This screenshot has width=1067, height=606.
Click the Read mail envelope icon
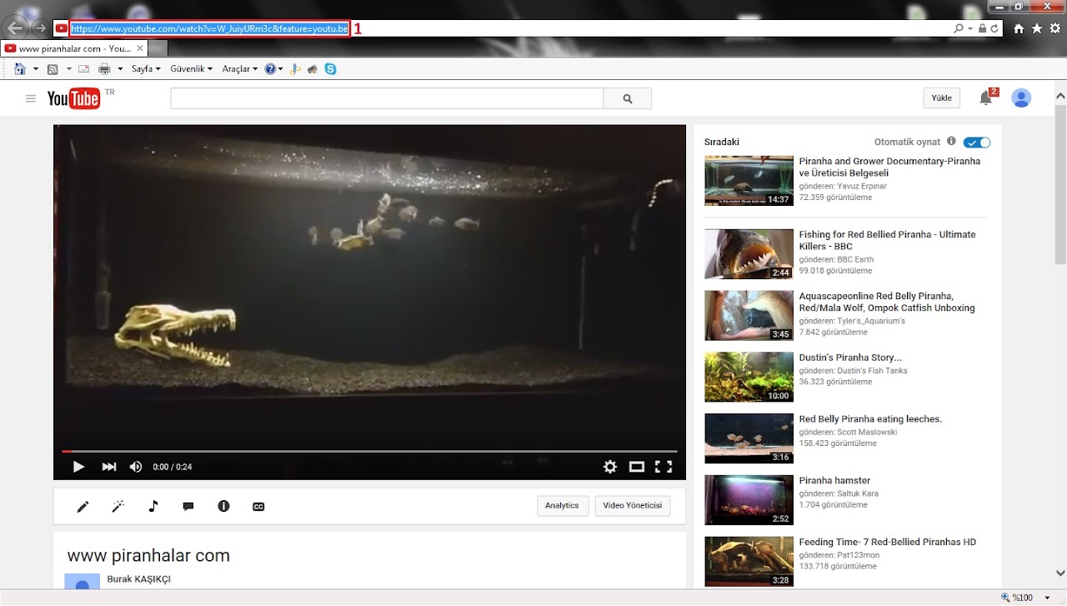coord(83,69)
